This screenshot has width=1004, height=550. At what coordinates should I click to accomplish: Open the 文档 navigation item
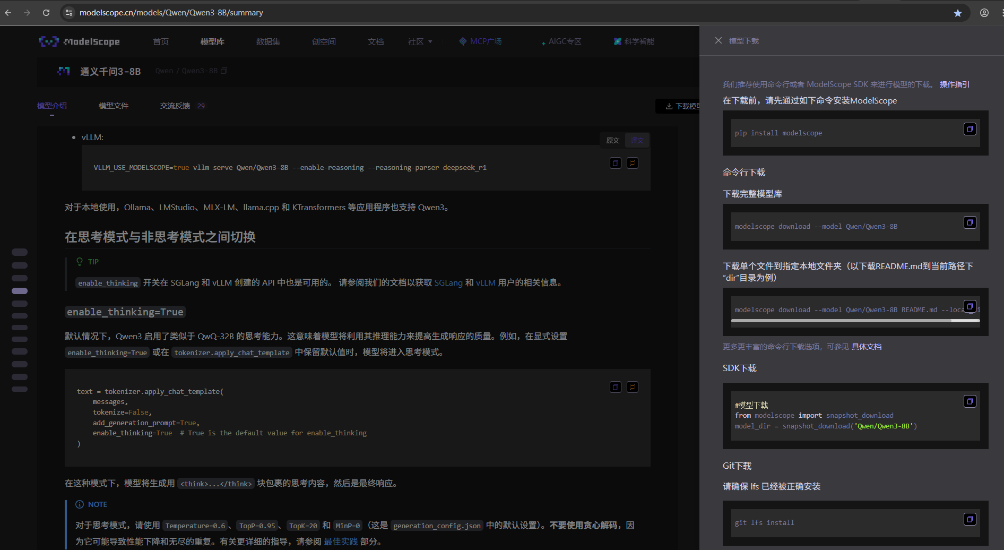376,41
